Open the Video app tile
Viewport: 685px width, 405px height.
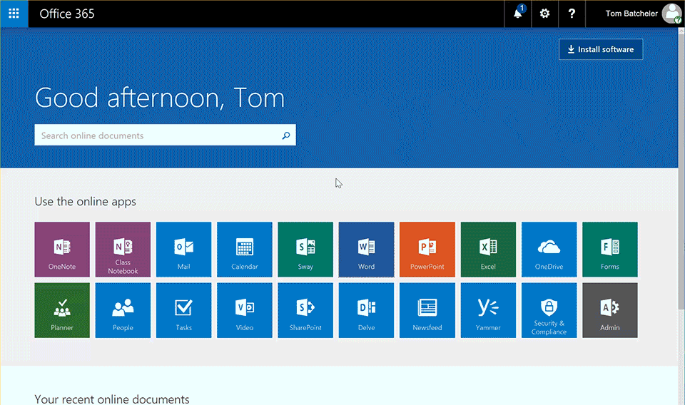pos(245,310)
